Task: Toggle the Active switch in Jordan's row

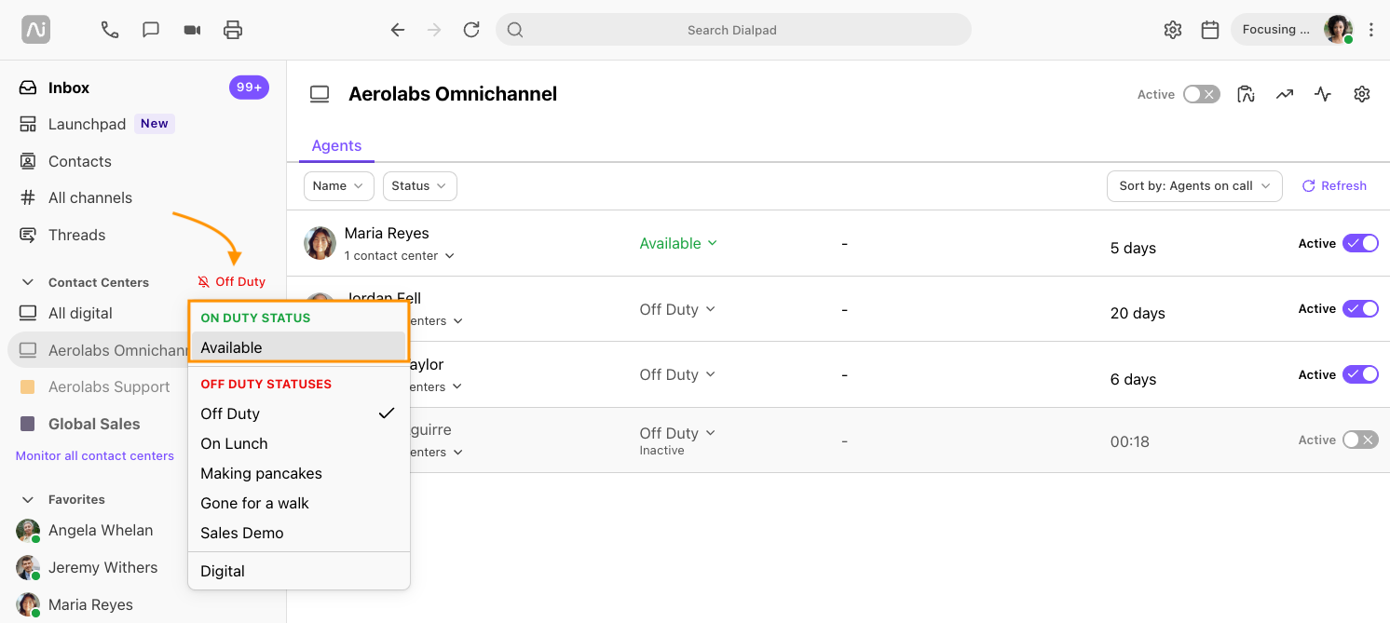Action: pyautogui.click(x=1360, y=308)
